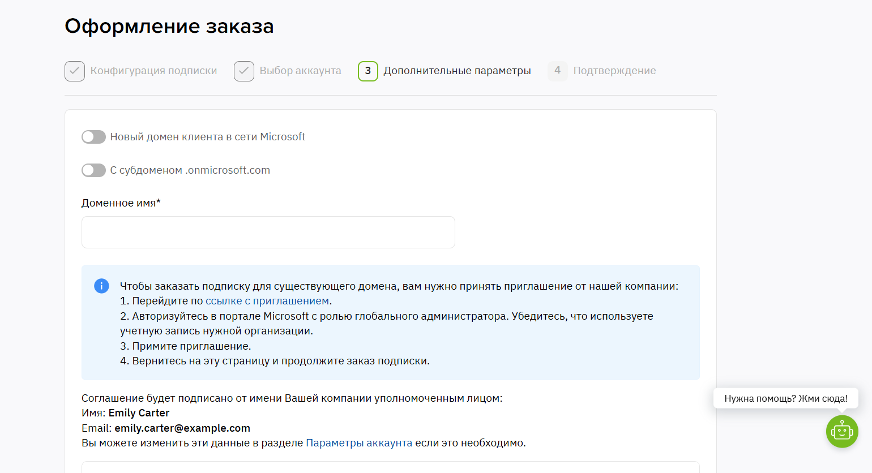The width and height of the screenshot is (872, 473).
Task: Click the Соглашение будет подписано sentence
Action: (292, 398)
